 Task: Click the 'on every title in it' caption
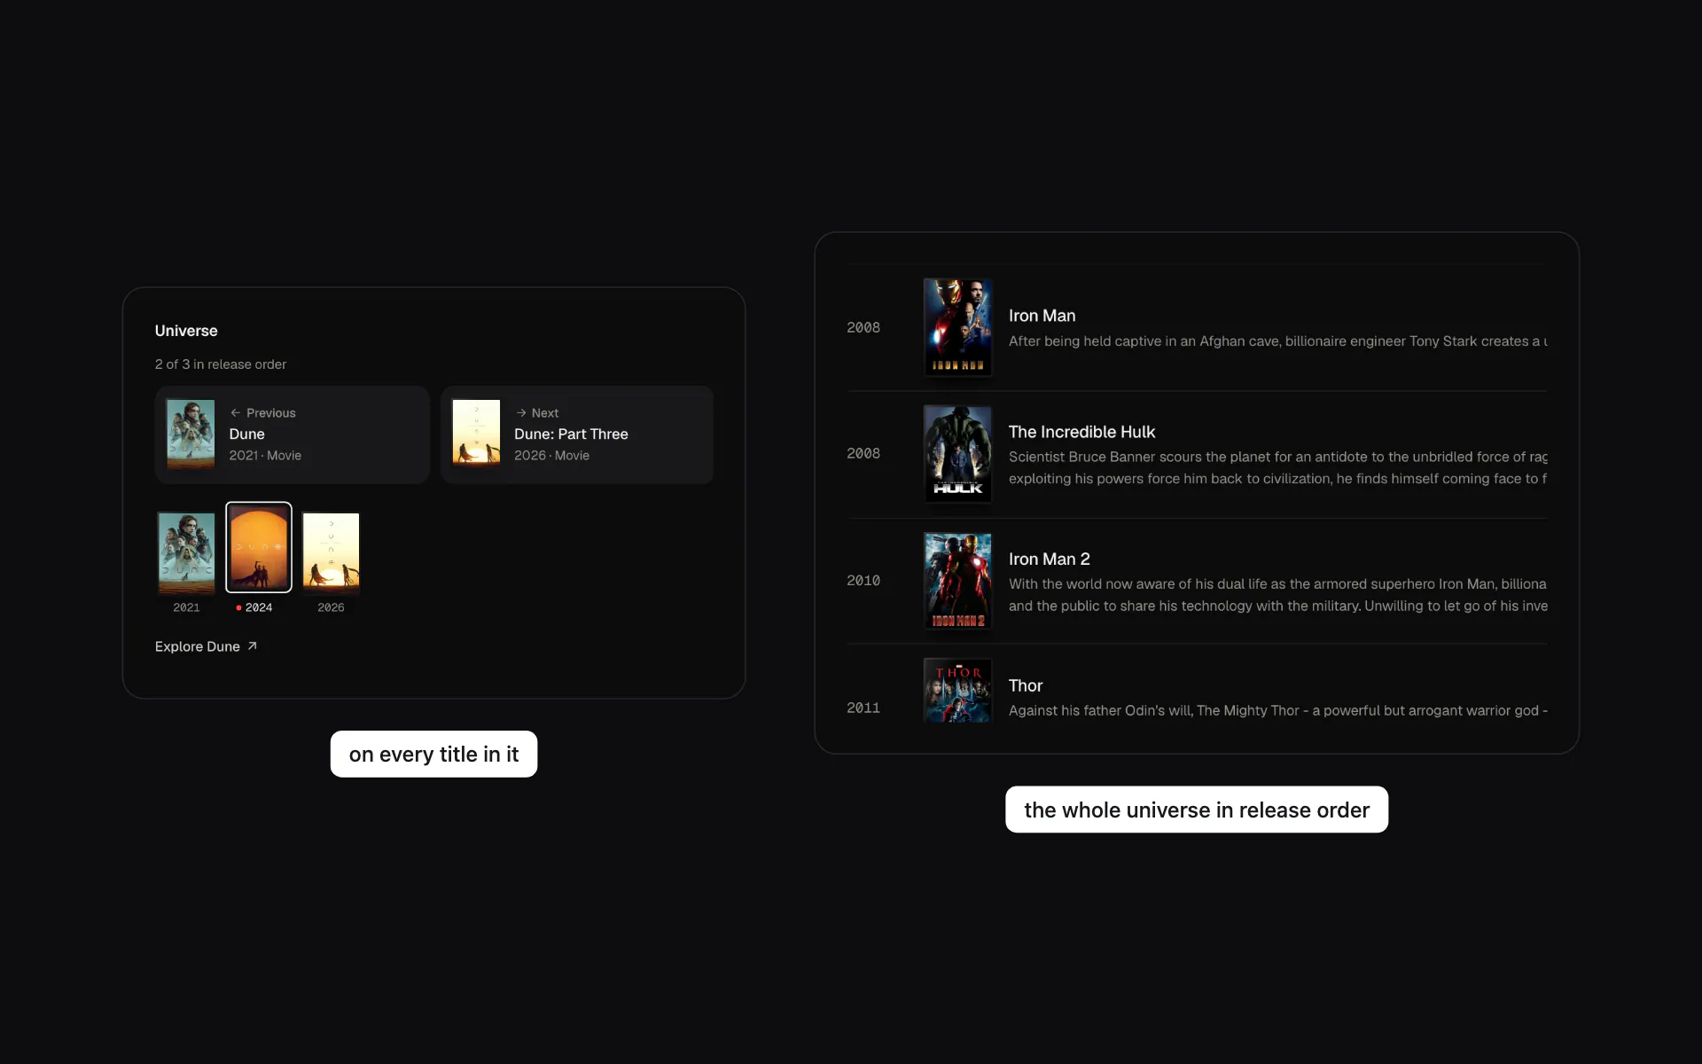tap(433, 755)
